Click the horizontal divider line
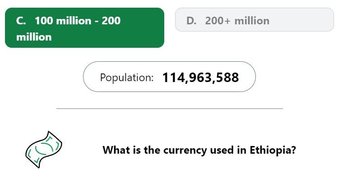Screen dimensions: 338x169 pyautogui.click(x=169, y=109)
